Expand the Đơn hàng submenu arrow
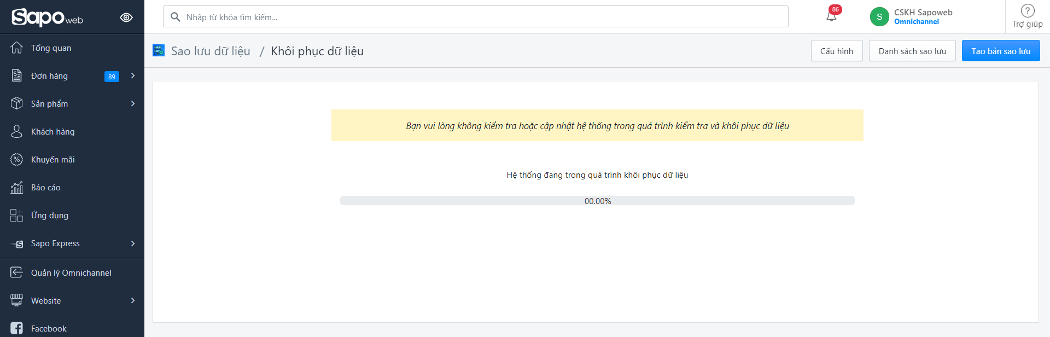Viewport: 1050px width, 337px height. pos(133,76)
